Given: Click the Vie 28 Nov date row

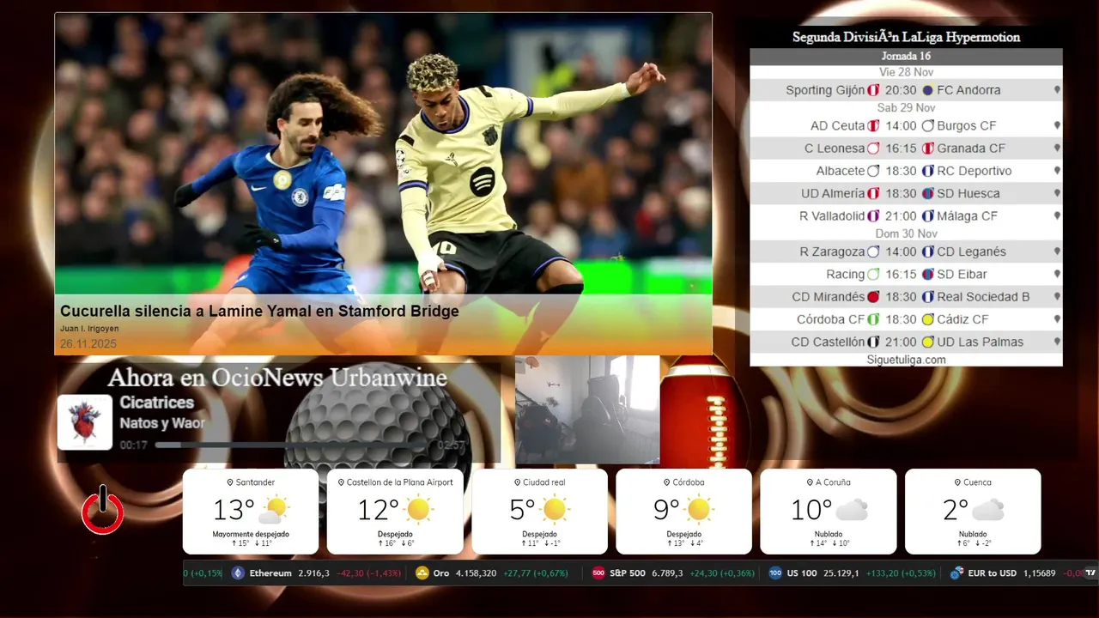Looking at the screenshot, I should [906, 72].
